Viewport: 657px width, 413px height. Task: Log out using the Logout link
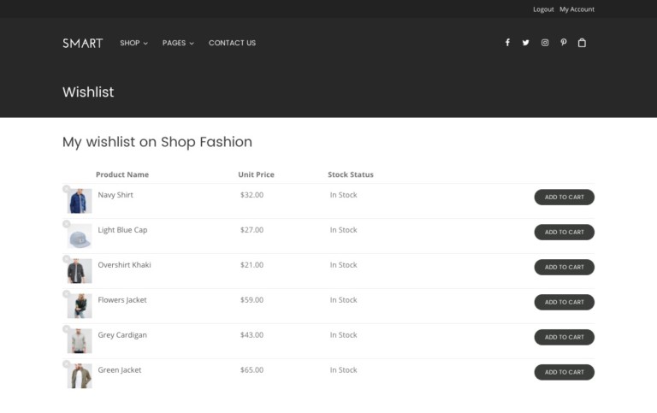[x=543, y=9]
